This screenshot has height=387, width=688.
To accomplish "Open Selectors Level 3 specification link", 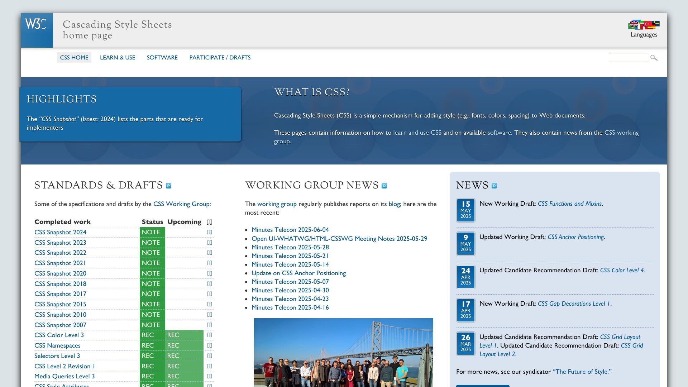I will pyautogui.click(x=57, y=356).
